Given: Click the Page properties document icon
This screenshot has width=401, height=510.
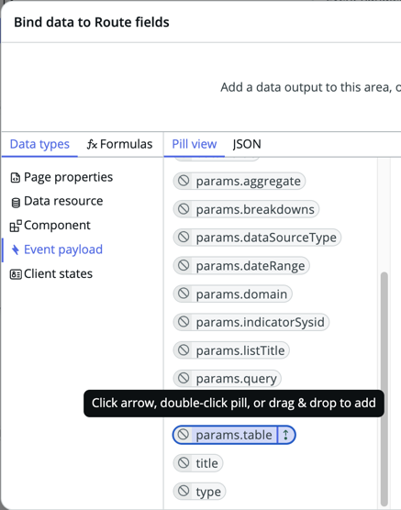Looking at the screenshot, I should (x=16, y=178).
